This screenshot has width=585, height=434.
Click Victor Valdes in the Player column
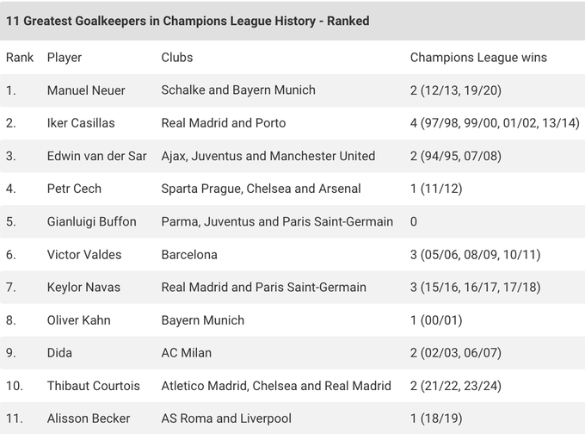tap(84, 255)
